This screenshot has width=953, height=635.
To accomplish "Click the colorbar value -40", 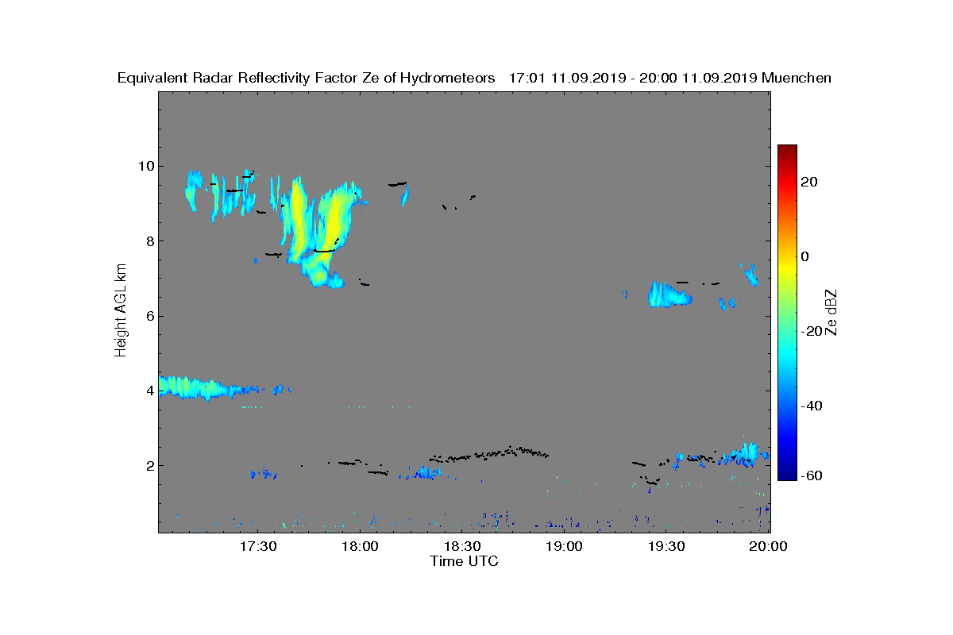I will pyautogui.click(x=812, y=406).
